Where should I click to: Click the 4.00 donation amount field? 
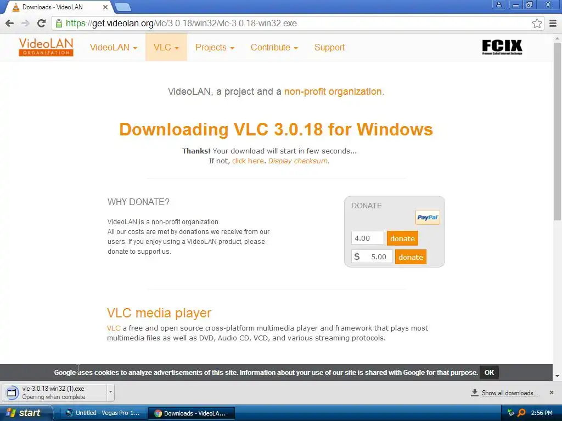(367, 238)
